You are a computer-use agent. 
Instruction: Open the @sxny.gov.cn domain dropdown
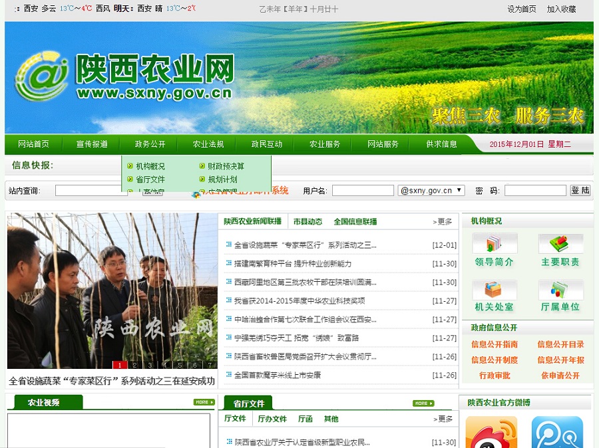point(431,190)
